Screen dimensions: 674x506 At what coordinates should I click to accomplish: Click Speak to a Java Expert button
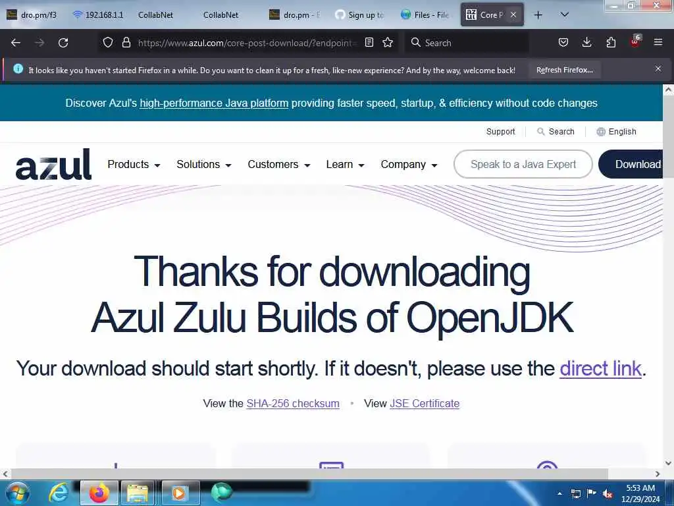523,164
